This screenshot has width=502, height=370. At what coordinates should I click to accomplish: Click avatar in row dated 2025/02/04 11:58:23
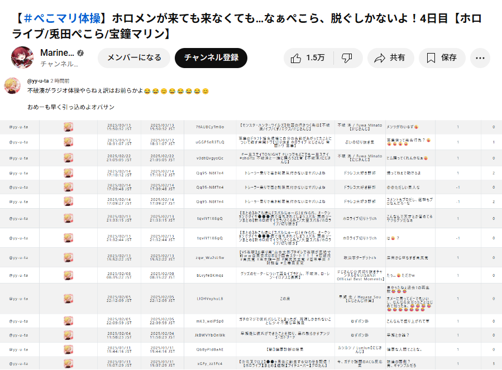pos(68,335)
